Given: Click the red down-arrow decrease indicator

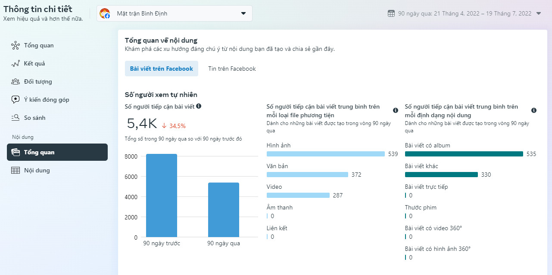Looking at the screenshot, I should point(164,126).
